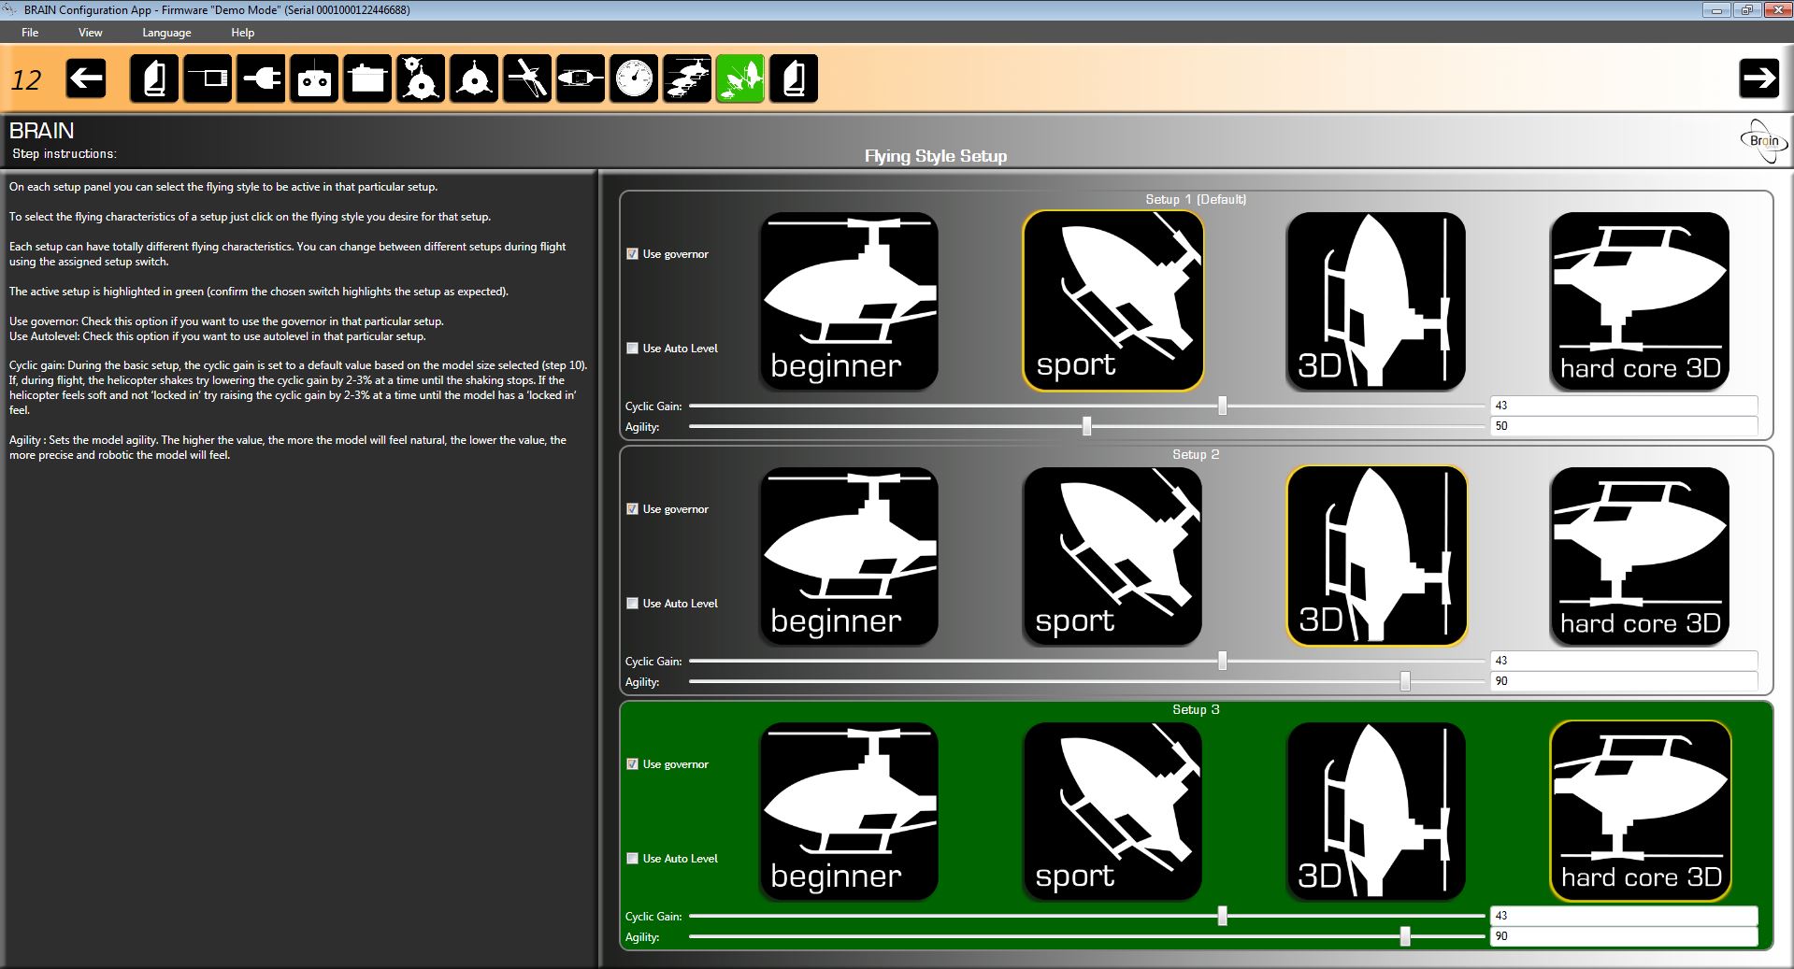This screenshot has height=969, width=1794.
Task: Enable Use Auto Level in Setup 2
Action: click(x=633, y=604)
